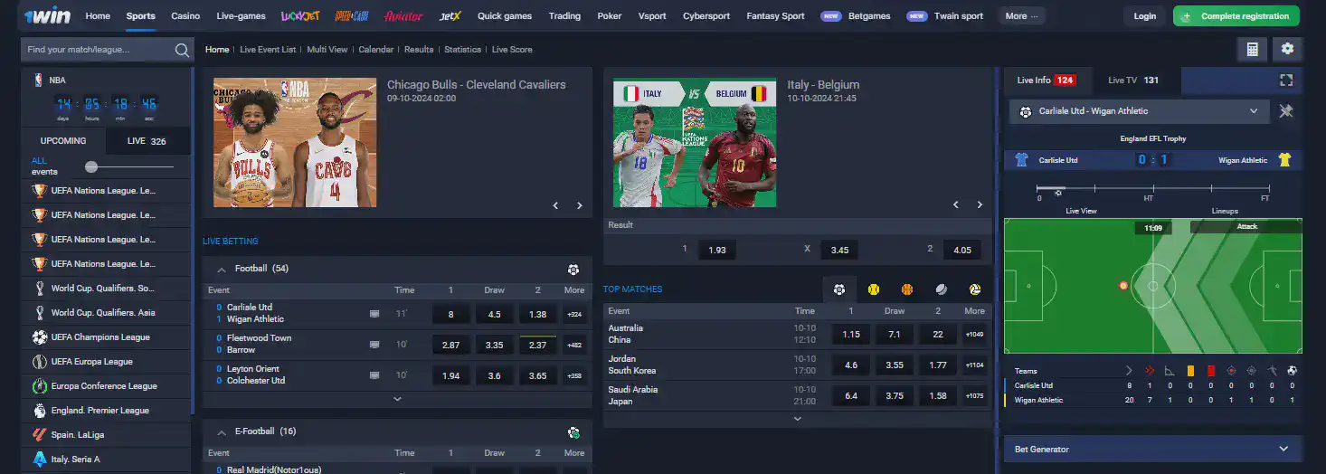Viewport: 1326px width, 474px height.
Task: Click the fullscreen icon in Live Info panel
Action: [x=1286, y=81]
